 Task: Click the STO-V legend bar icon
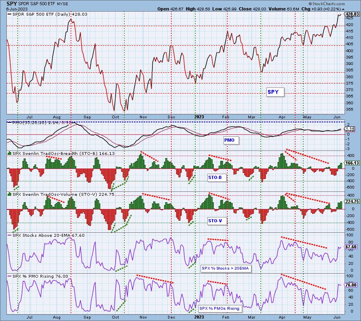coord(10,194)
